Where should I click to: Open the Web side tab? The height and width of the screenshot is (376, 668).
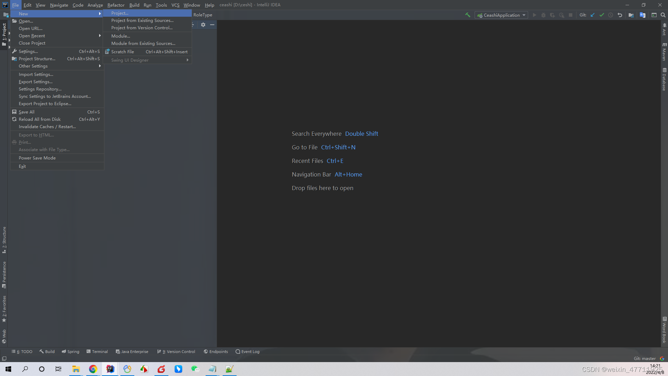click(4, 336)
